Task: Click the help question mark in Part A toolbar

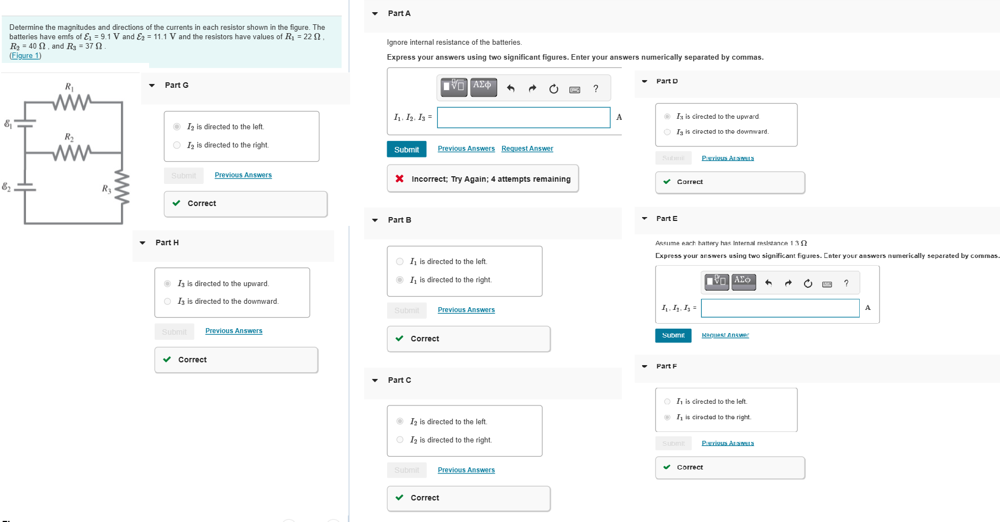Action: tap(595, 88)
